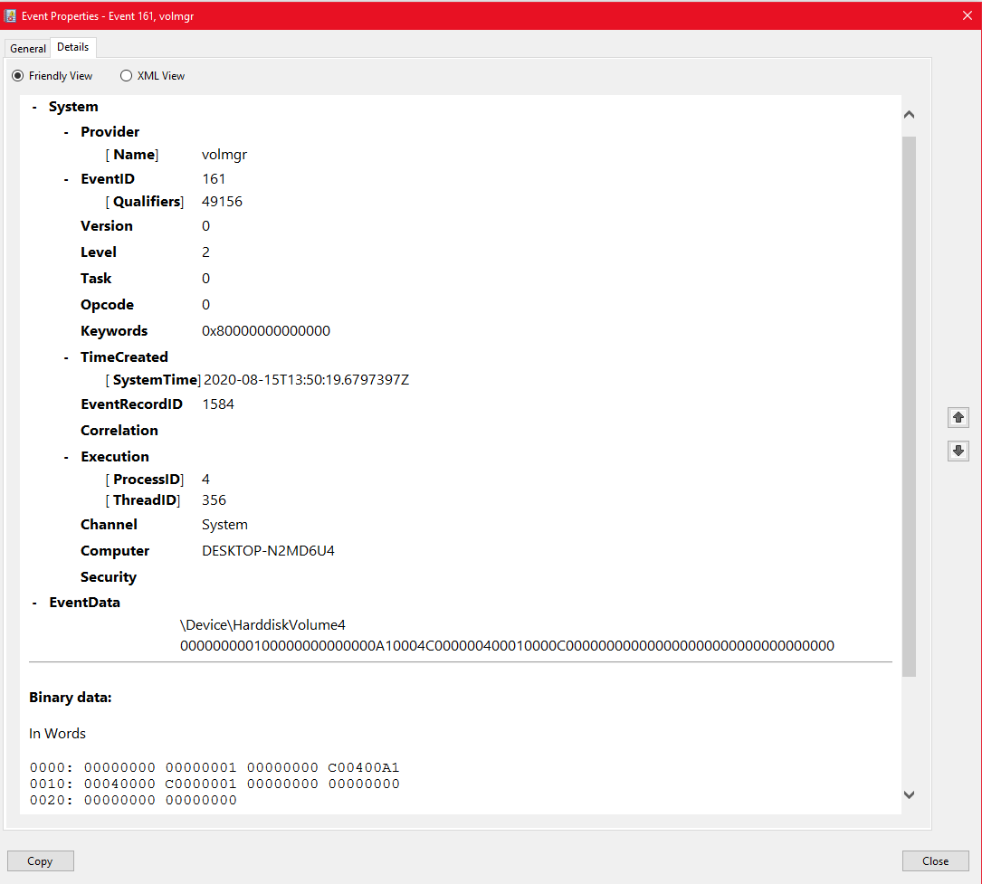Click the In Words label

(x=57, y=734)
